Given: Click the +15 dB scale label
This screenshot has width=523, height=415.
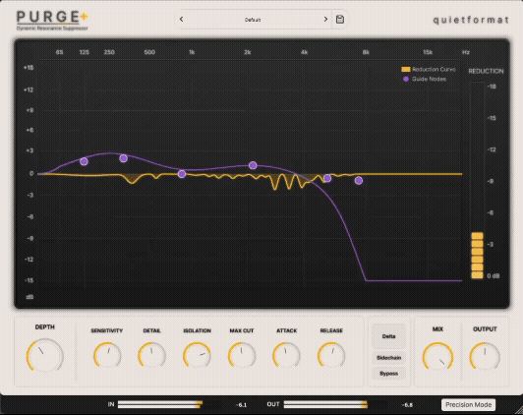Looking at the screenshot, I should click(29, 68).
